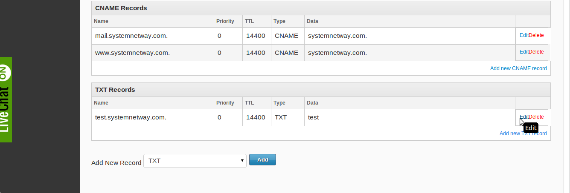The image size is (570, 193).
Task: Click the TXT record's data value 'test'
Action: click(x=313, y=117)
